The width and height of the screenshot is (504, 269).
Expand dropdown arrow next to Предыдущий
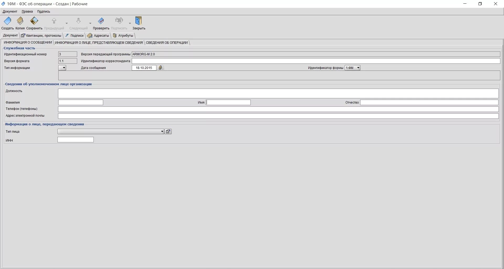(x=66, y=23)
